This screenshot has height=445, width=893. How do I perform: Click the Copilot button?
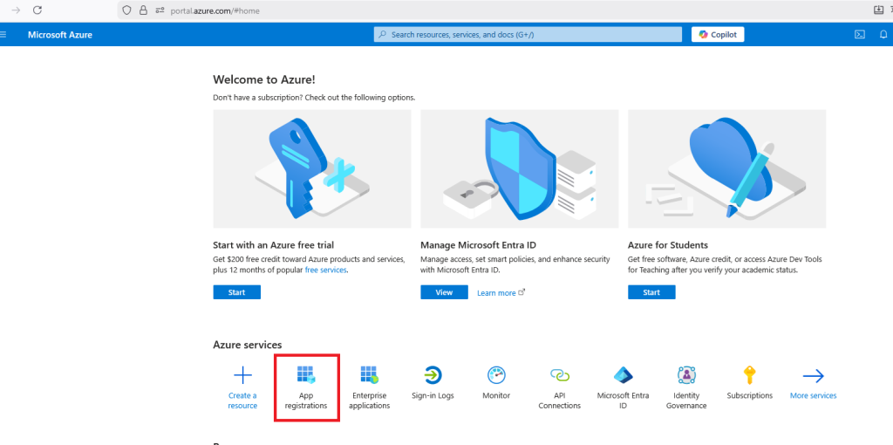pyautogui.click(x=718, y=35)
